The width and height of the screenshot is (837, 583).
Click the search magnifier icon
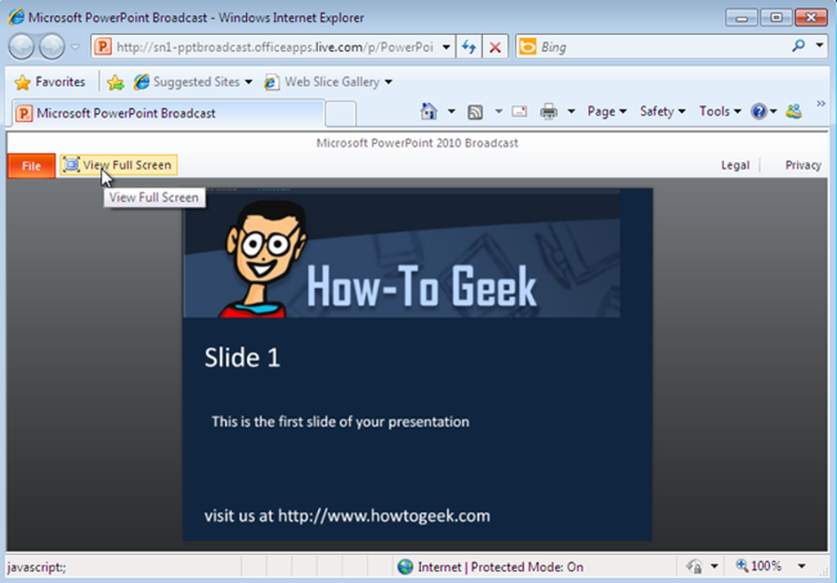point(798,46)
